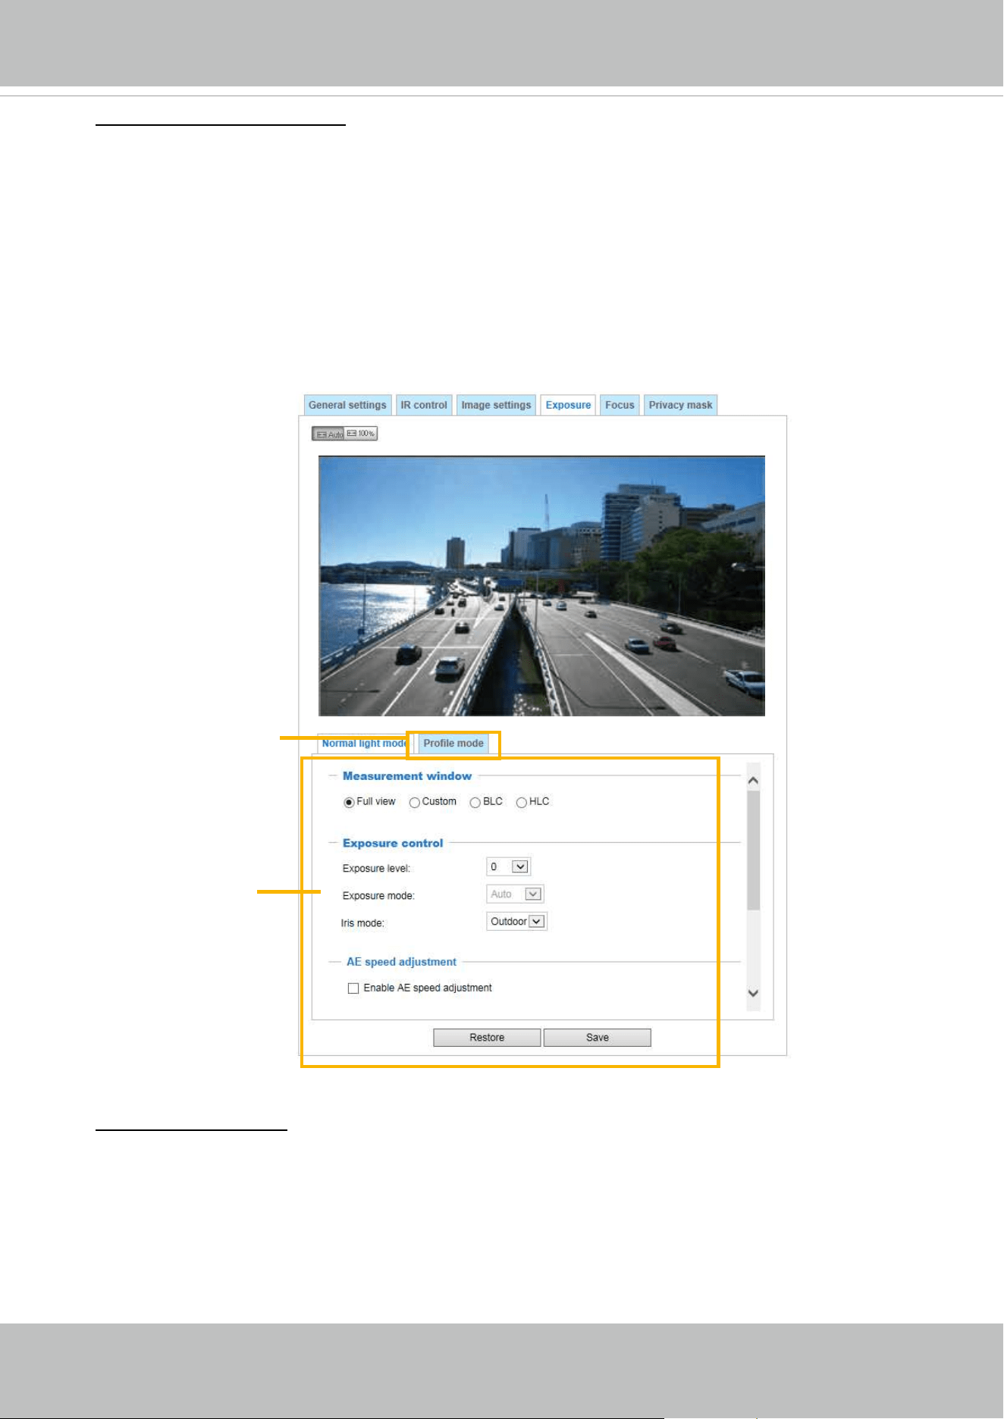Click the Exposure control heading
This screenshot has height=1419, width=1004.
393,843
